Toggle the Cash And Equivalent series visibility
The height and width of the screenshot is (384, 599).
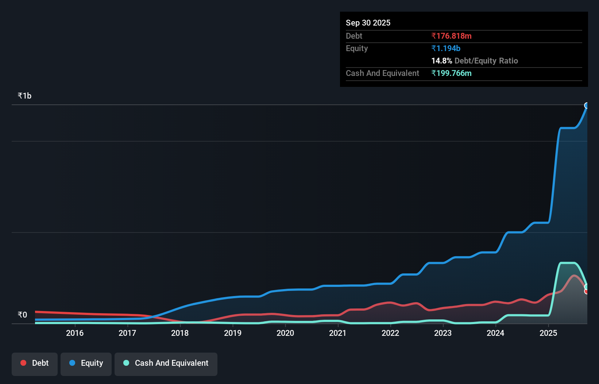(x=166, y=363)
